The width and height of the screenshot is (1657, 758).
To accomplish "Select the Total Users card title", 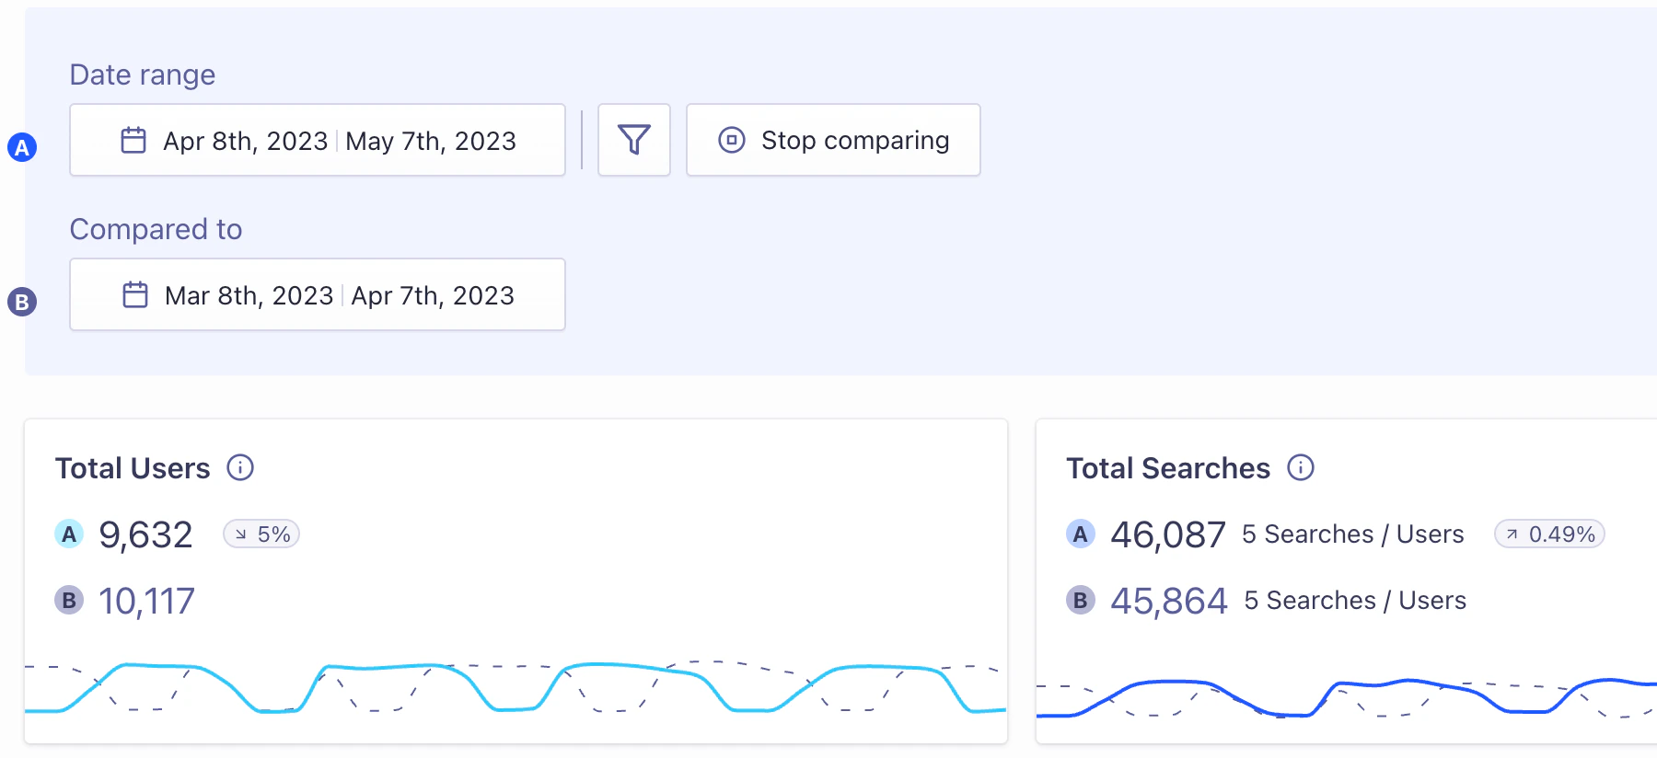I will point(133,468).
